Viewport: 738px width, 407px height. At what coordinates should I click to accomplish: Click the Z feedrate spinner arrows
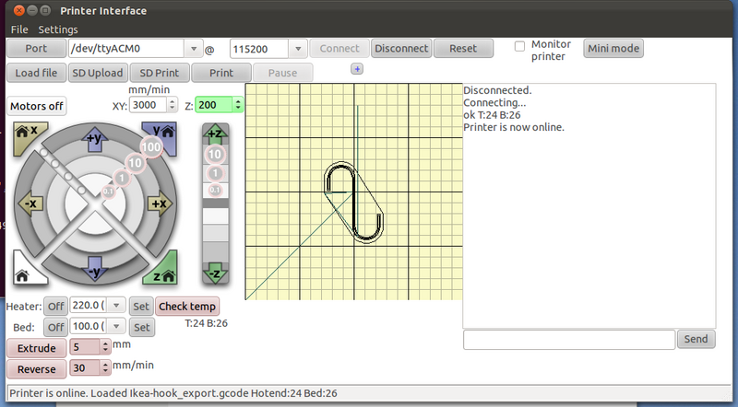pyautogui.click(x=238, y=106)
